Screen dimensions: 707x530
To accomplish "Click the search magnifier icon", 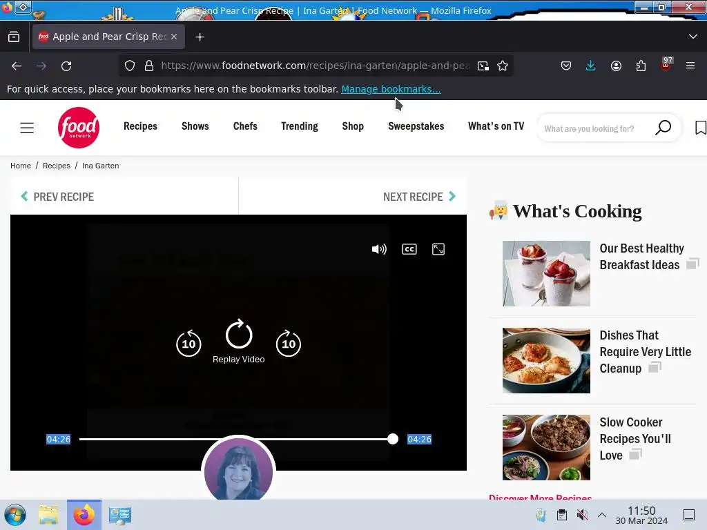I will pos(663,128).
